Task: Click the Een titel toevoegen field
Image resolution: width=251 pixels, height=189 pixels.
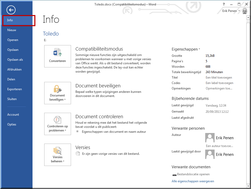Action: pyautogui.click(x=219, y=78)
